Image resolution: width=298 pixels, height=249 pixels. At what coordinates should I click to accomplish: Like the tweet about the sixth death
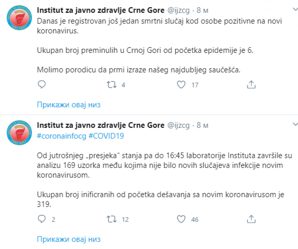tap(181, 84)
